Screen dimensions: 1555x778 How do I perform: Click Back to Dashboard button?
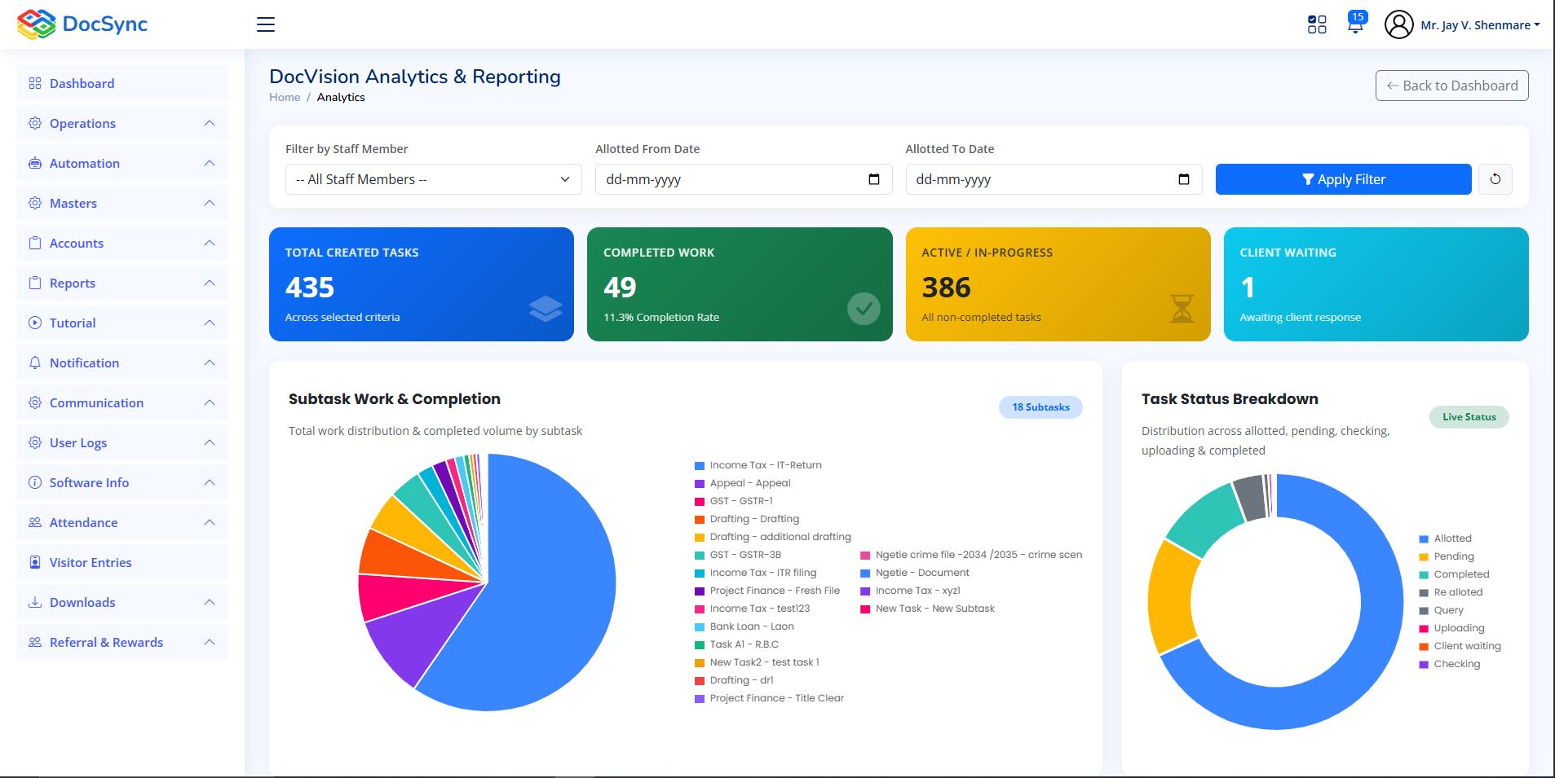coord(1452,86)
